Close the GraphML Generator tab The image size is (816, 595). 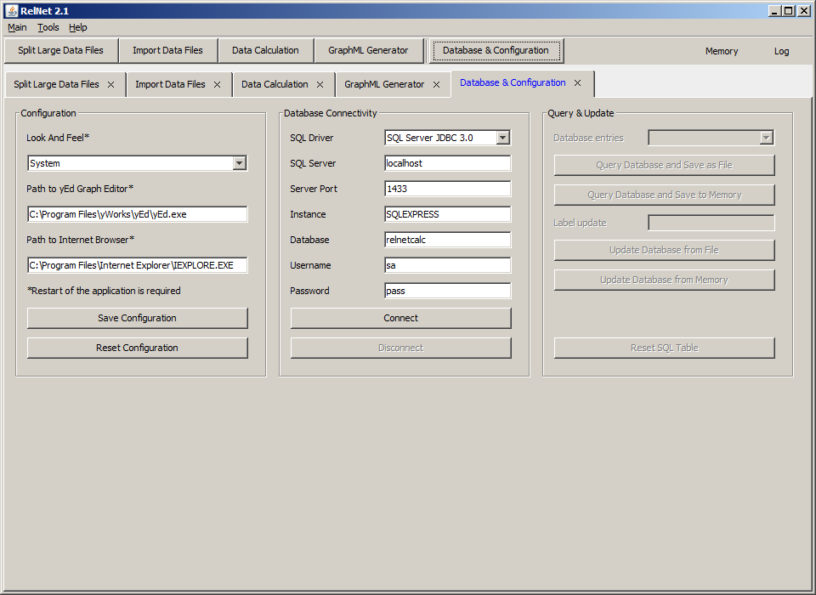(x=437, y=84)
